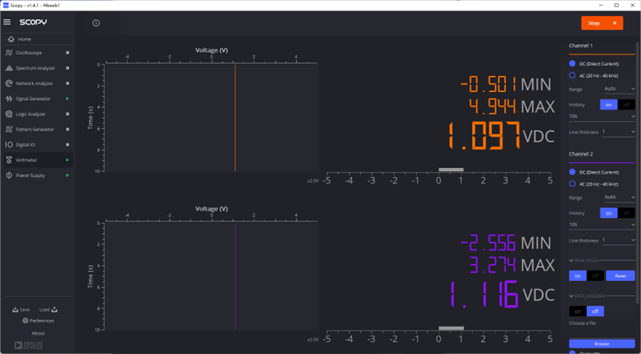Click Logic Analyzer run square button
This screenshot has height=354, width=641.
tap(67, 114)
